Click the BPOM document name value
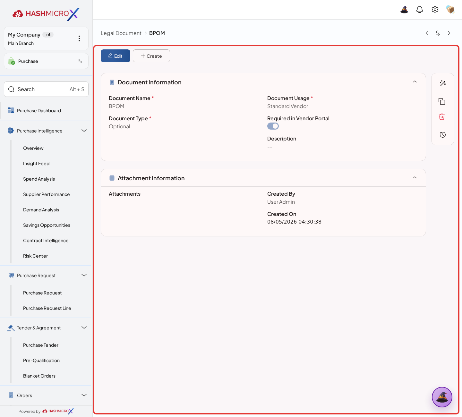The image size is (462, 417). (x=116, y=106)
